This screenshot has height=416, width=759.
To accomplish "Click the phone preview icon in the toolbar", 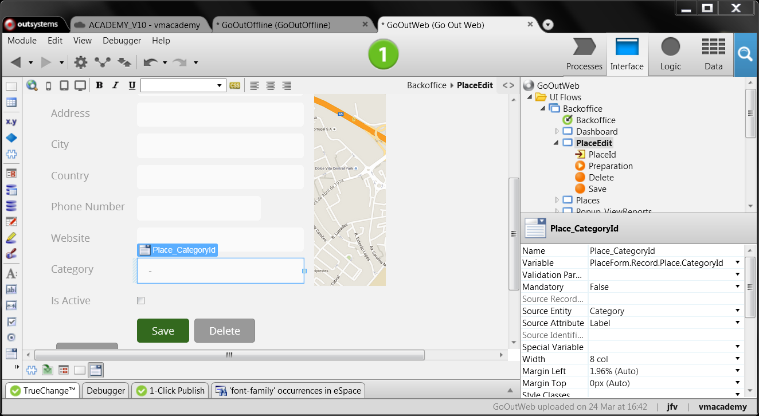I will point(47,85).
